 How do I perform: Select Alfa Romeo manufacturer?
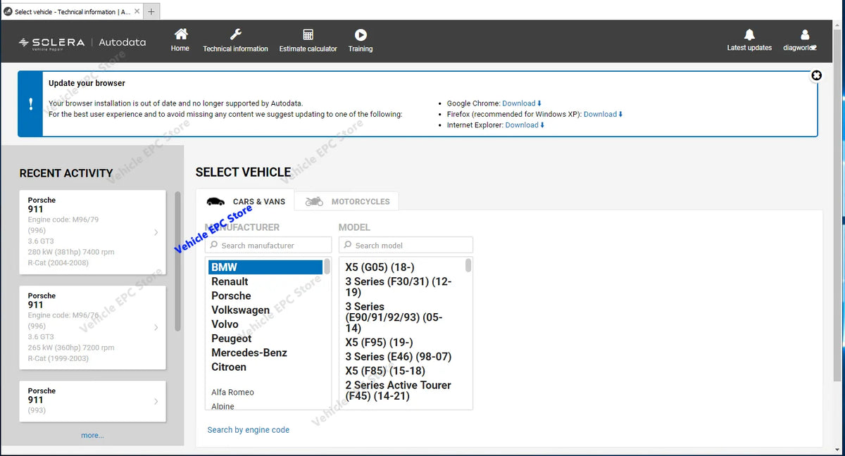pos(232,392)
